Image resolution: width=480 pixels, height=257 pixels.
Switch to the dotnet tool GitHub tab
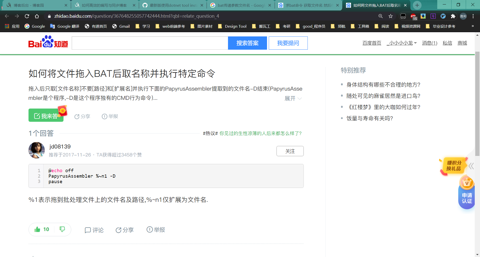tap(172, 5)
